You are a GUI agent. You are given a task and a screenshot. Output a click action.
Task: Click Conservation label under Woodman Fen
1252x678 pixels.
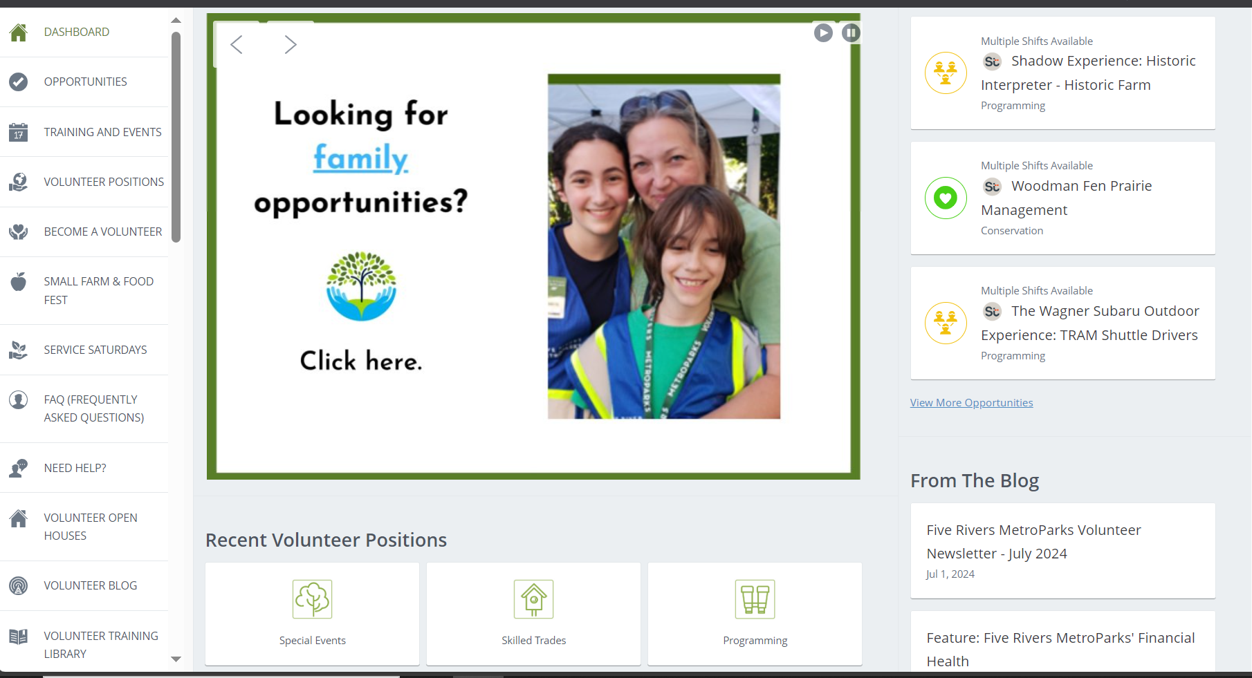[1012, 231]
